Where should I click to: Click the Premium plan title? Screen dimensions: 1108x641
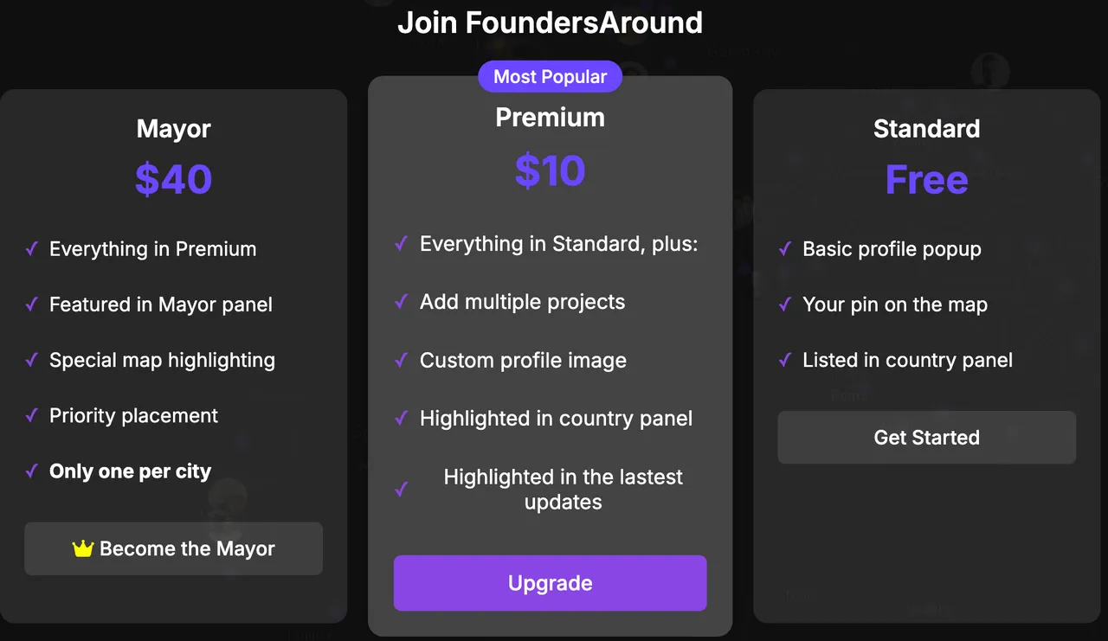pos(551,117)
